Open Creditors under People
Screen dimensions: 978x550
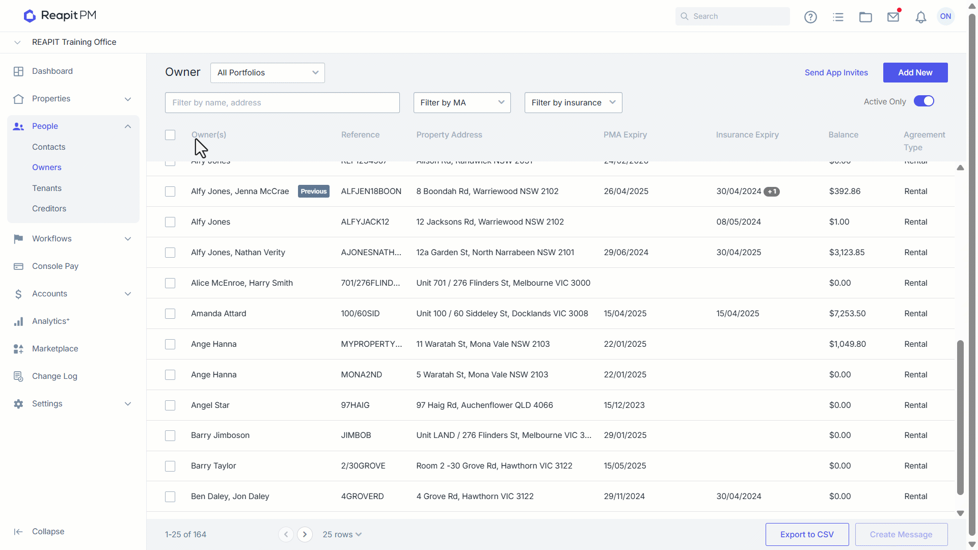click(x=49, y=209)
